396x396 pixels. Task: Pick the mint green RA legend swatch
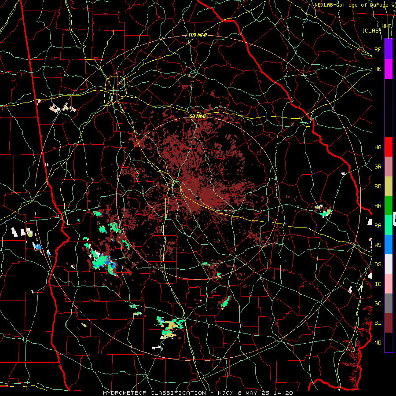tap(389, 225)
